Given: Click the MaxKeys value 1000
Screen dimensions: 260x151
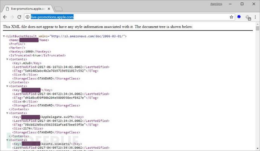Looking at the screenshot, I should 29,51.
